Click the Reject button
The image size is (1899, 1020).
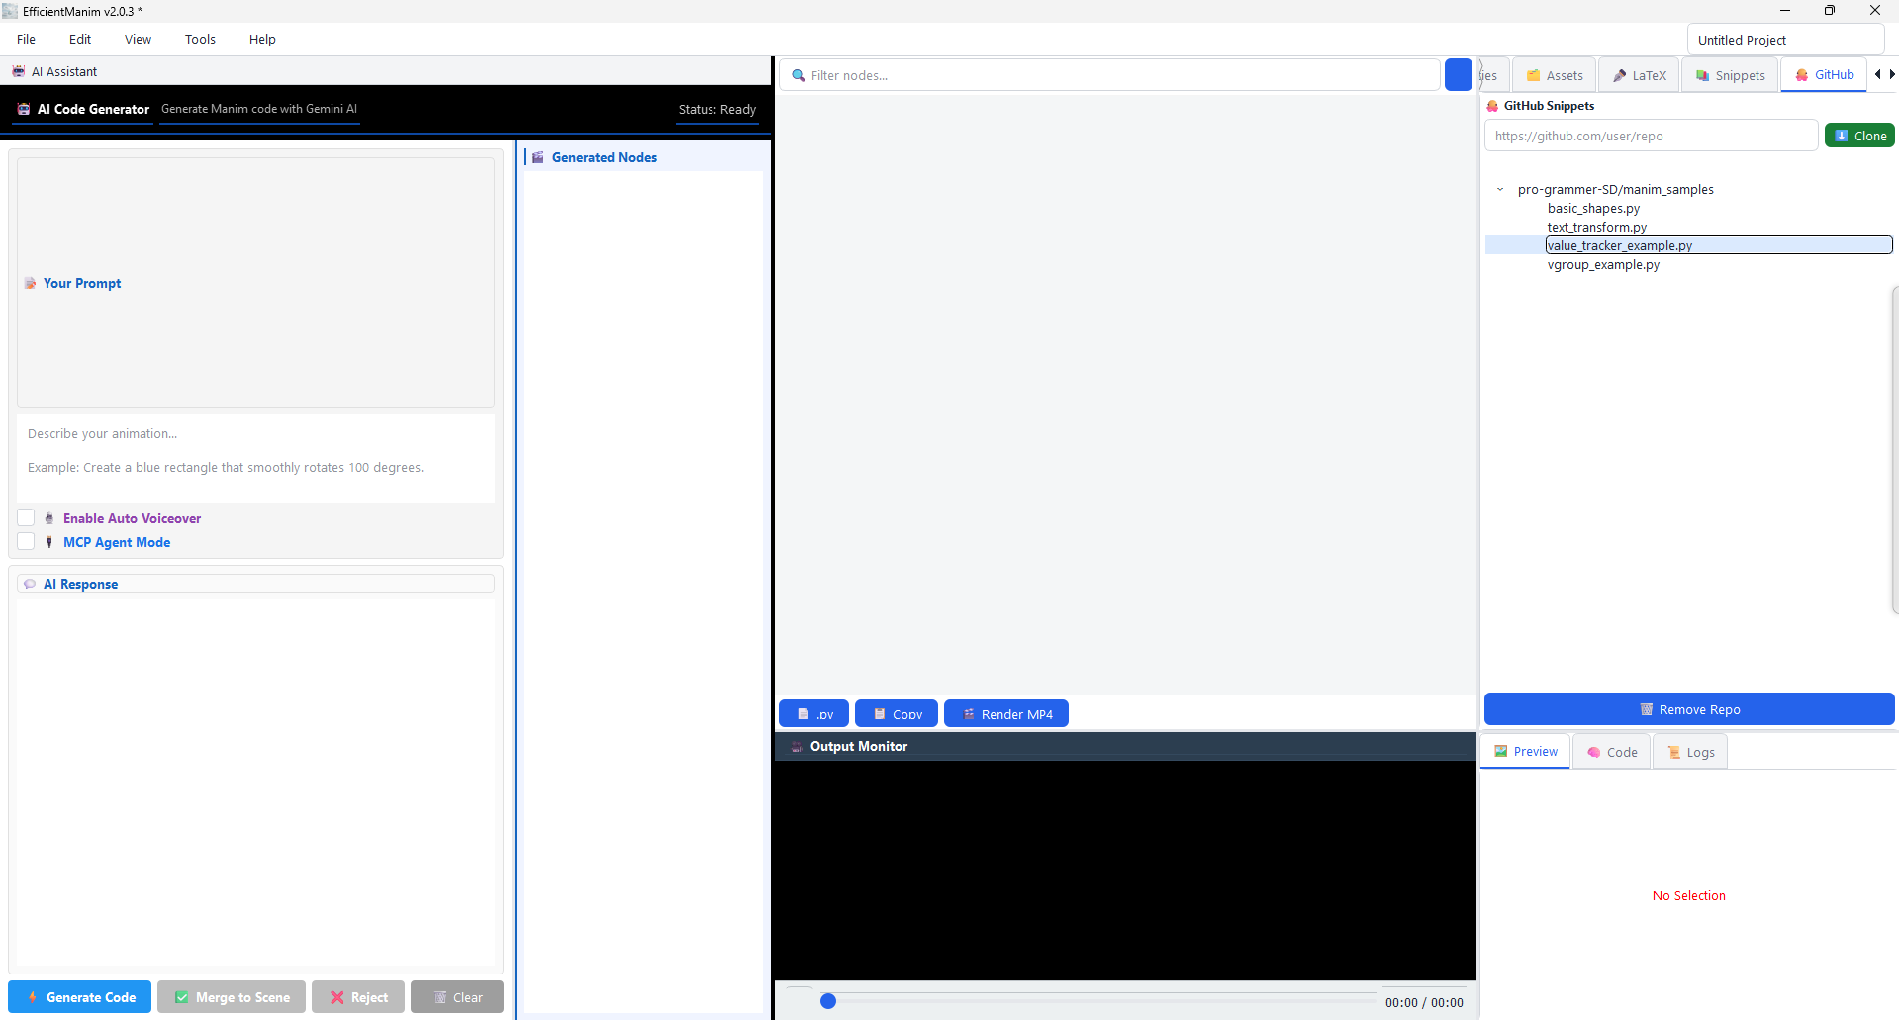coord(358,997)
